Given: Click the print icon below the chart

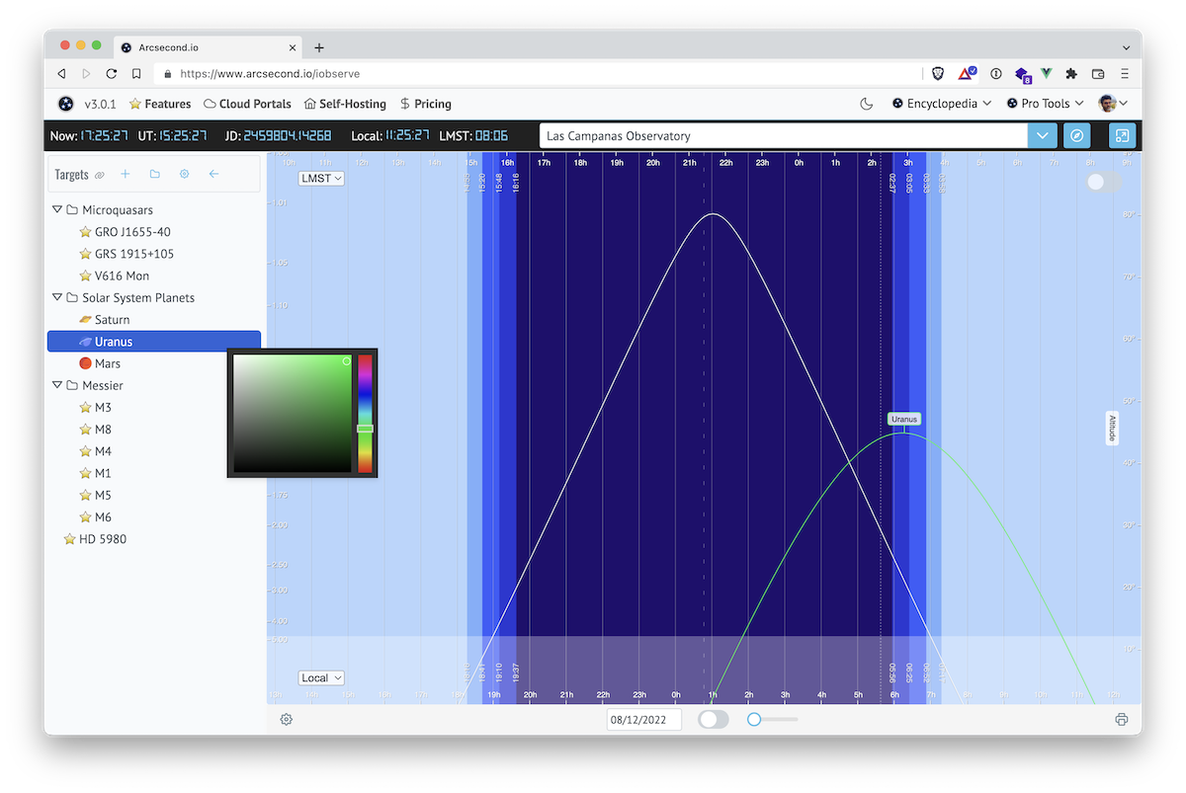Looking at the screenshot, I should pyautogui.click(x=1121, y=719).
